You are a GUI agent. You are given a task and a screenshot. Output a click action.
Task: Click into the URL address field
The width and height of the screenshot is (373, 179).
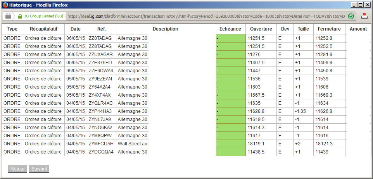(206, 16)
